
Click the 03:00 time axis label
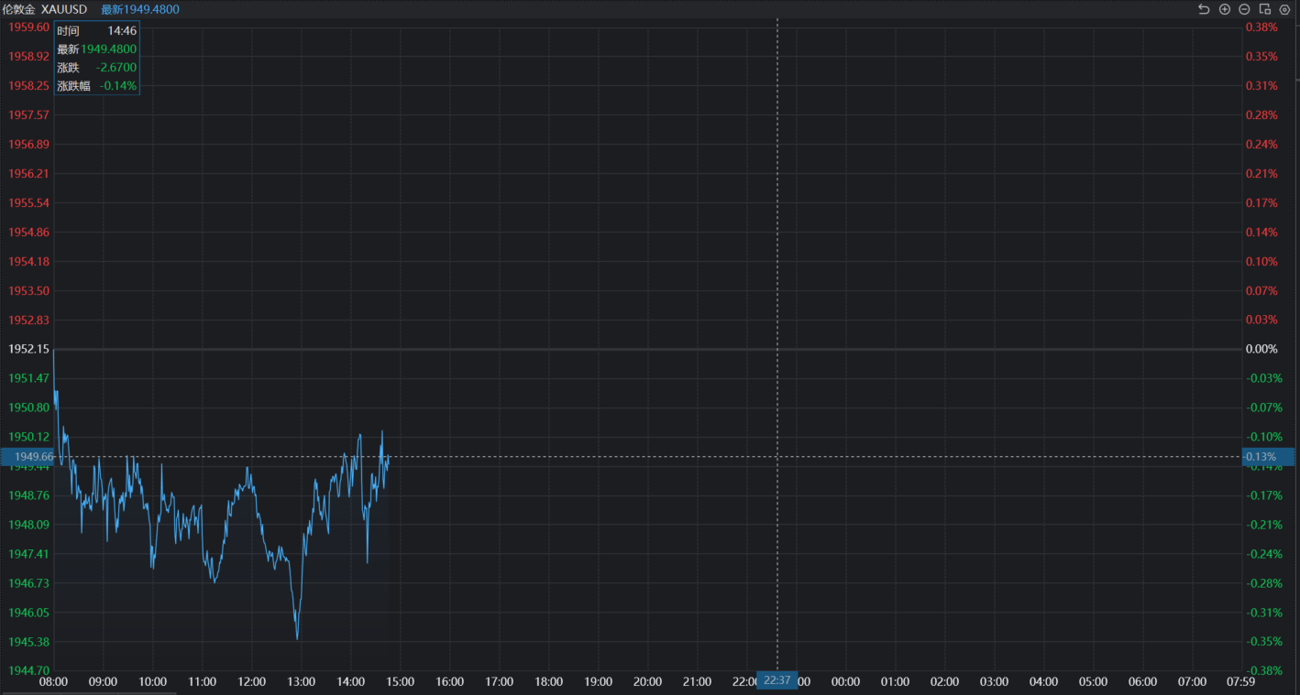point(994,682)
